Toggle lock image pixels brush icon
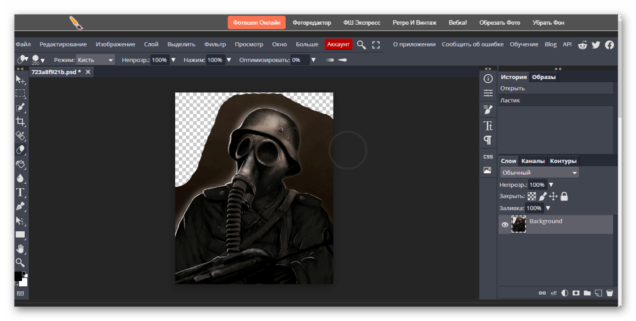This screenshot has height=321, width=636. 543,196
